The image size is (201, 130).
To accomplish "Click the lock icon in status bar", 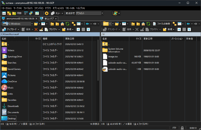I will [x=182, y=128].
